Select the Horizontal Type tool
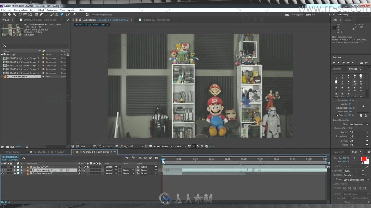Screen dimensions: 371x208 tap(46, 14)
